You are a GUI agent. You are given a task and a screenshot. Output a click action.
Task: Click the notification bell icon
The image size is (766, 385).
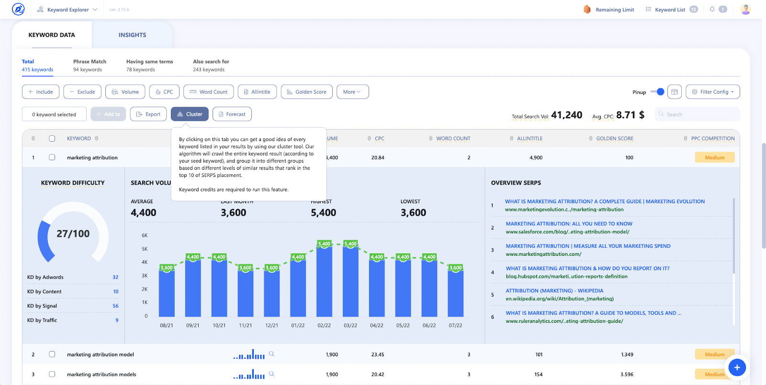(x=712, y=10)
